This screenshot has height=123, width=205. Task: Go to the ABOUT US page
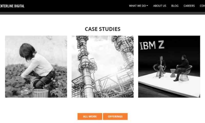[160, 6]
